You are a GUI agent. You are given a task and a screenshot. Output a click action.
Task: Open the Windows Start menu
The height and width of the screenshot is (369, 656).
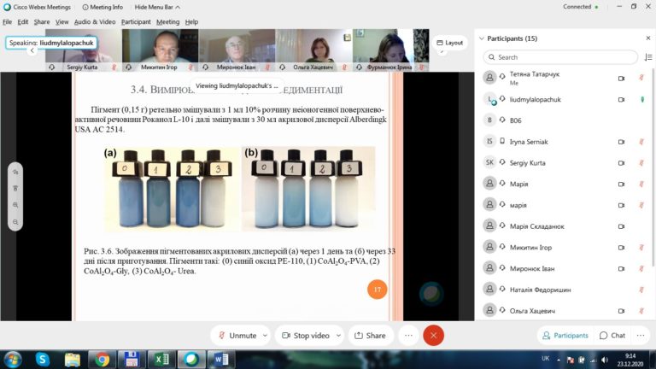pyautogui.click(x=13, y=360)
